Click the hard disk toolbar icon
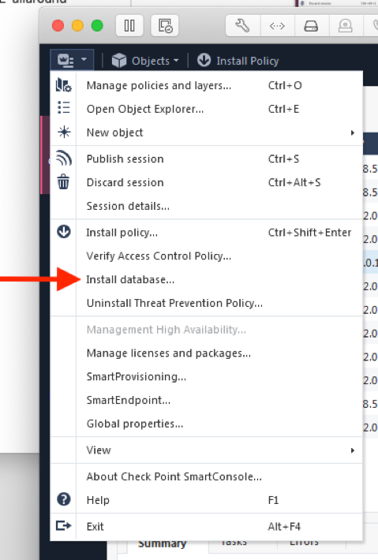This screenshot has height=560, width=378. (311, 26)
